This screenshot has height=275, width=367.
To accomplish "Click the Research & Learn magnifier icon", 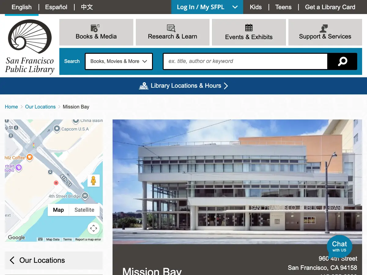I will pos(171,28).
